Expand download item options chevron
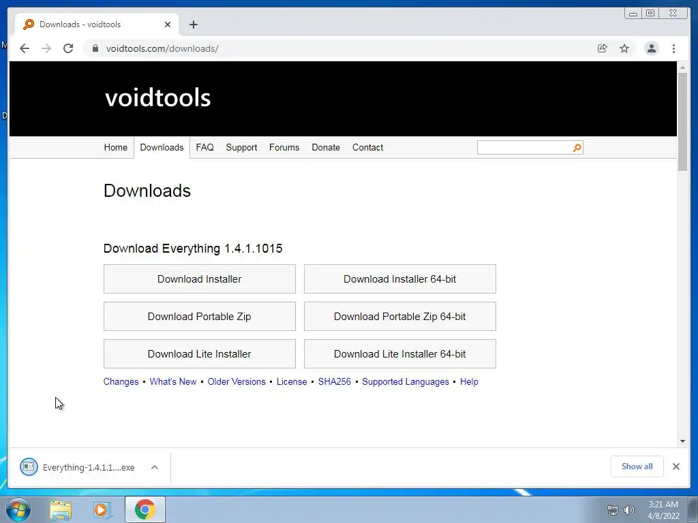Screen dimensions: 698x523 [155, 467]
